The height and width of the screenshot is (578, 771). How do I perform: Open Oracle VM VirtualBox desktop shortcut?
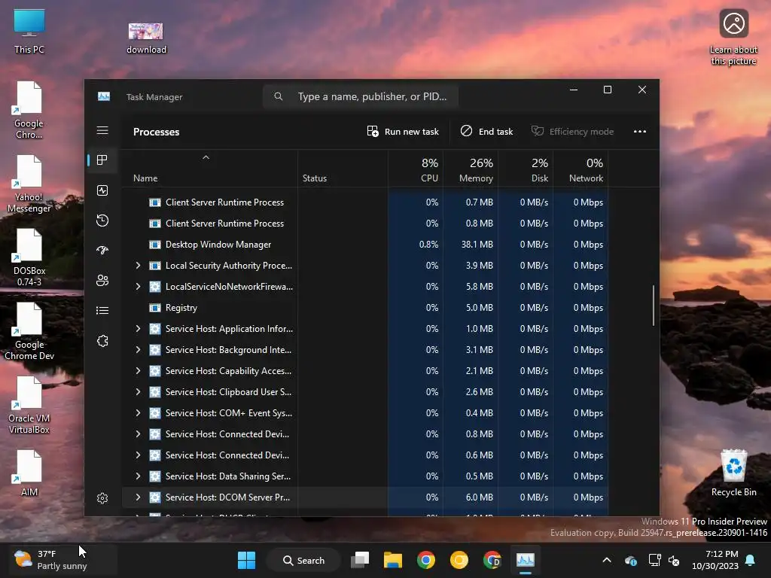pos(29,405)
